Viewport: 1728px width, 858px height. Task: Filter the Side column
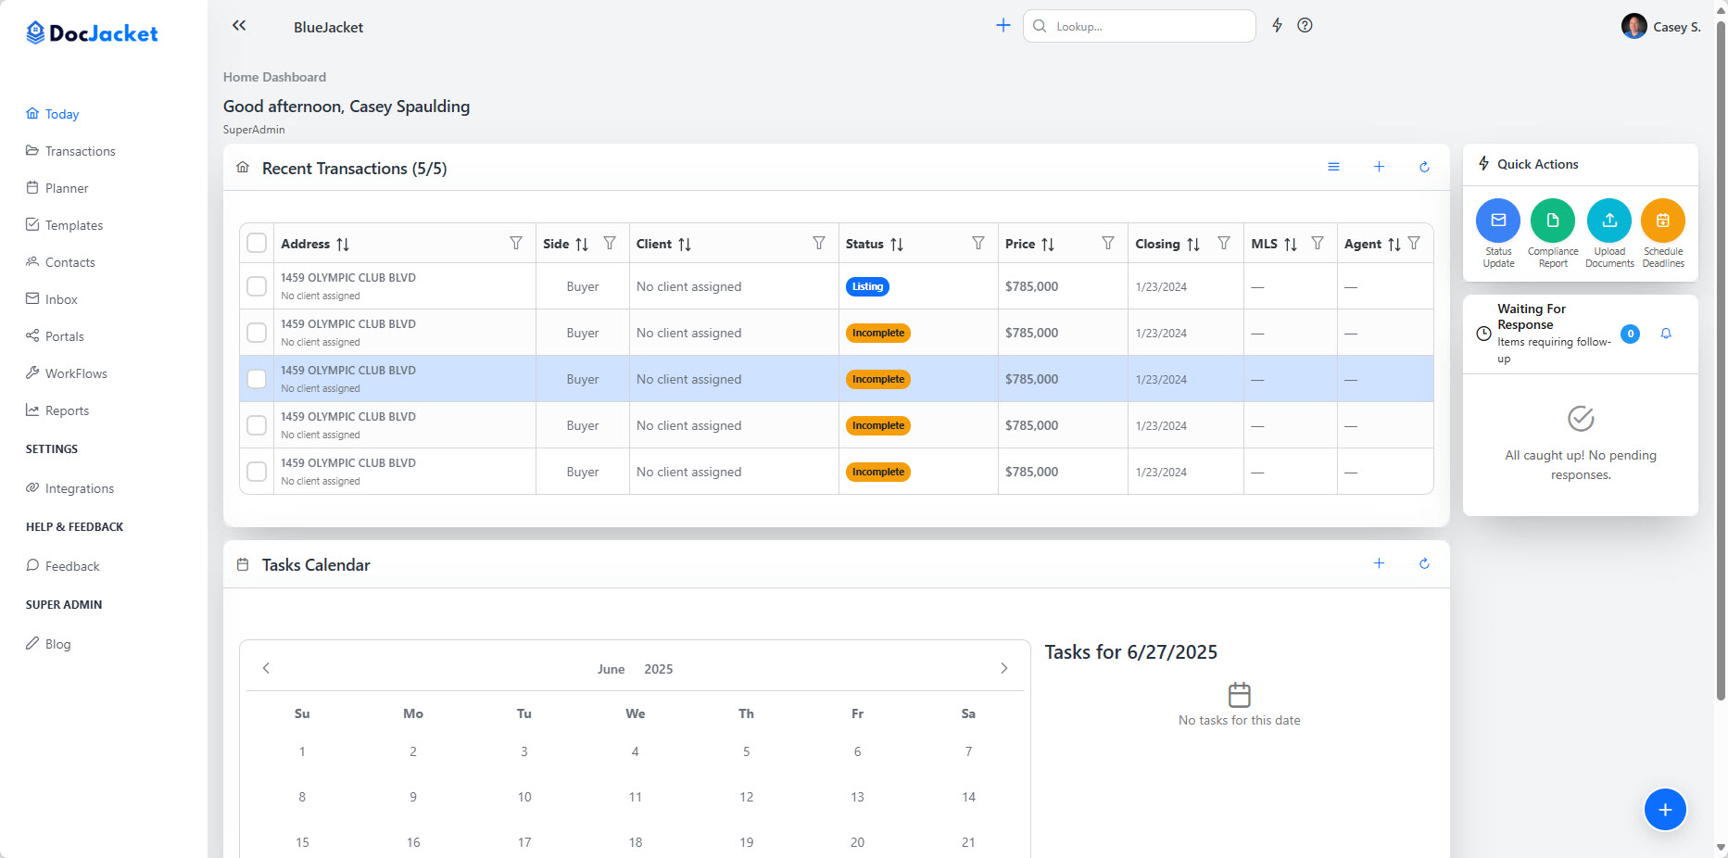[610, 243]
